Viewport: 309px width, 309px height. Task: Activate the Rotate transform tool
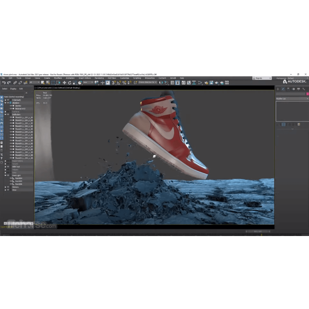(x=70, y=83)
